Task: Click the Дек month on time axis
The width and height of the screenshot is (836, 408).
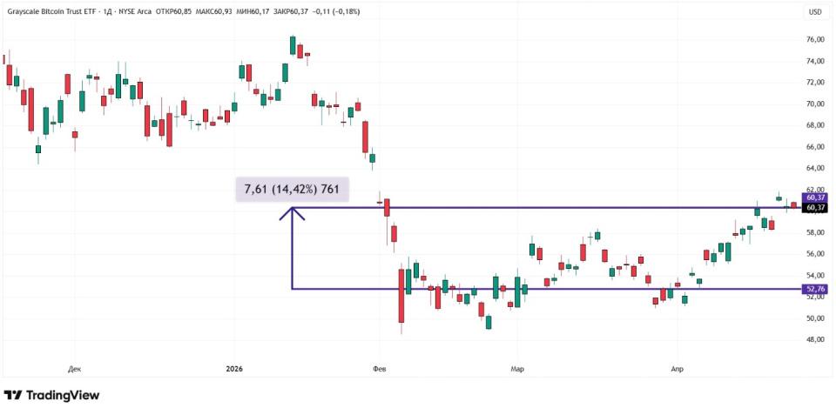Action: click(x=75, y=369)
